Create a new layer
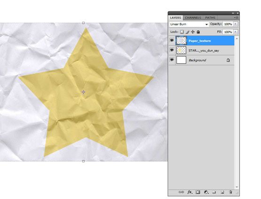Screen dimensions: 261x199 point(222,192)
